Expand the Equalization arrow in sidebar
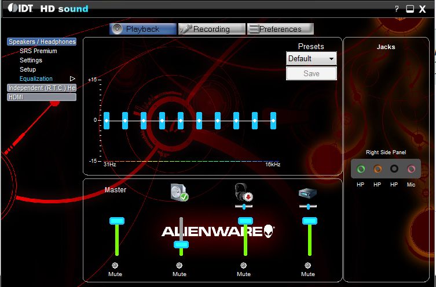The image size is (436, 287). pyautogui.click(x=72, y=79)
